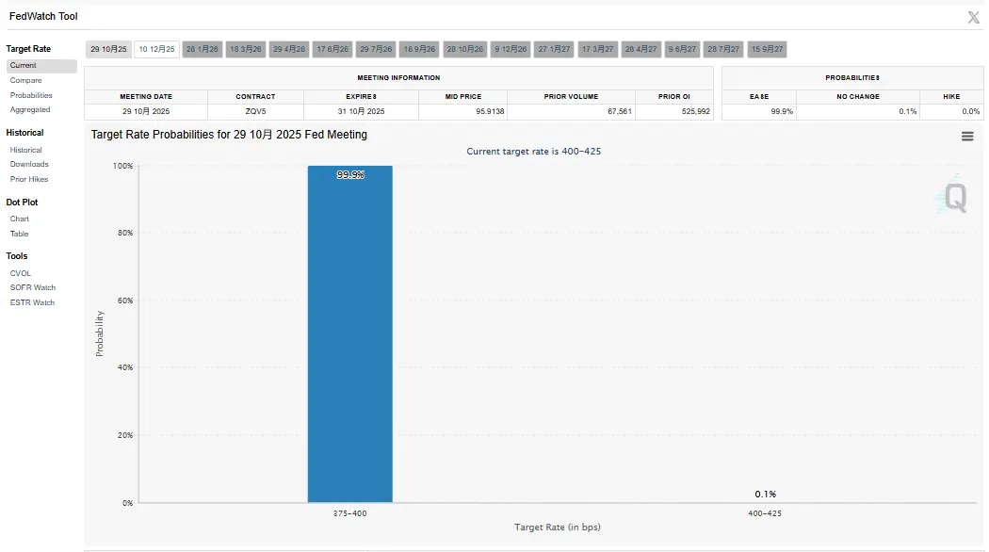Close the FedWatch Tool with the X

pos(973,18)
